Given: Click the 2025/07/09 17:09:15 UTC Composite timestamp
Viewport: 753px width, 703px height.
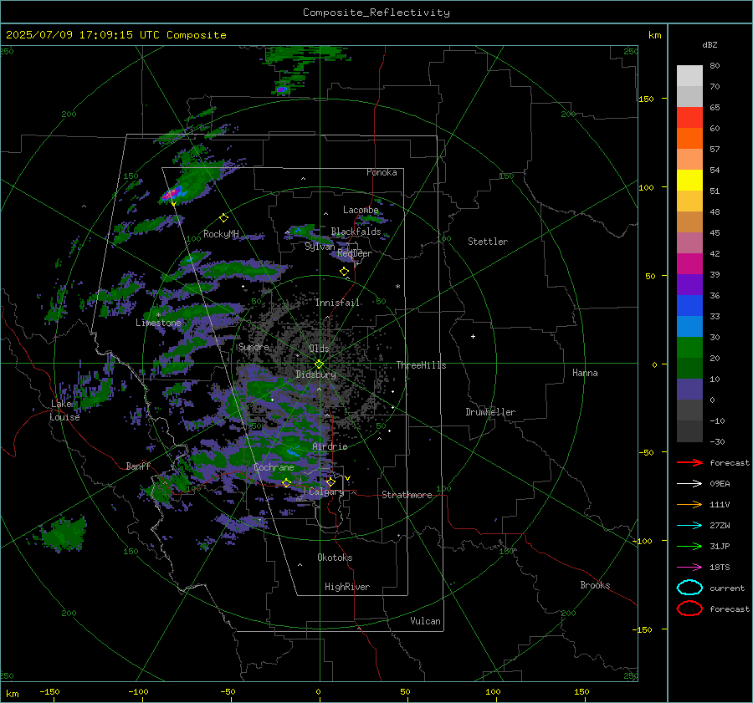Looking at the screenshot, I should coord(115,35).
